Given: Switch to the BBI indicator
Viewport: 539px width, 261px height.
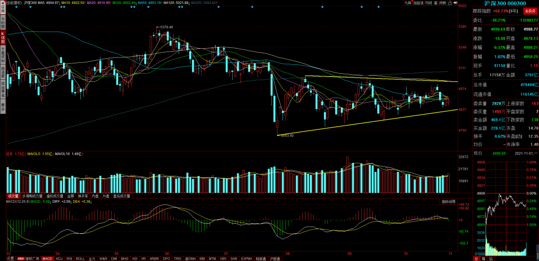Looking at the screenshot, I should [x=202, y=259].
